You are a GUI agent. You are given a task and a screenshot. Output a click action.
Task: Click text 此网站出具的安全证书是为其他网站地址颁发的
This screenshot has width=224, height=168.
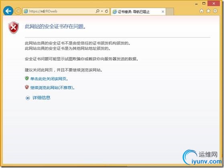(67, 49)
